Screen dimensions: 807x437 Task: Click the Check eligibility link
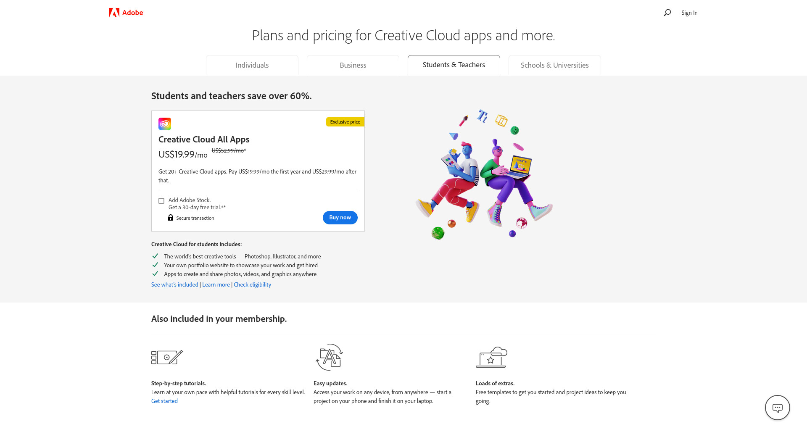coord(252,284)
